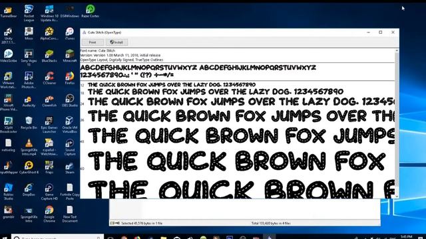Launch Steam from the desktop
The image size is (426, 239).
(x=69, y=167)
